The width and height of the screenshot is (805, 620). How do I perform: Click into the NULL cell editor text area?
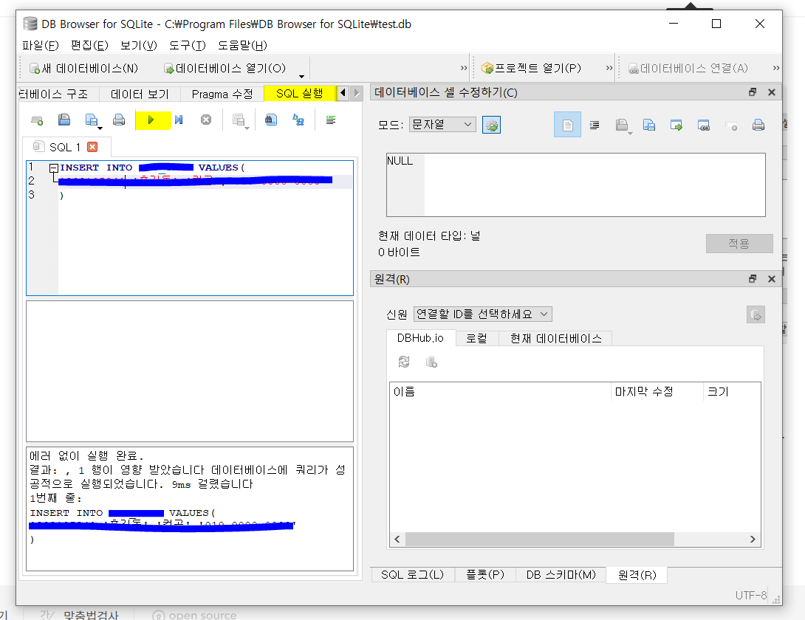coord(575,185)
